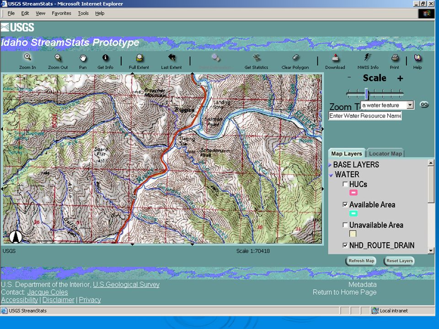439x329 pixels.
Task: Uncheck the Available Area layer
Action: (345, 205)
